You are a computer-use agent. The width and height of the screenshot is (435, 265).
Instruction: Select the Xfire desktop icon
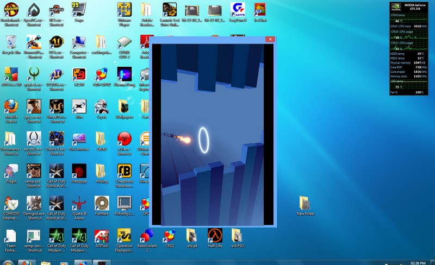tap(79, 105)
